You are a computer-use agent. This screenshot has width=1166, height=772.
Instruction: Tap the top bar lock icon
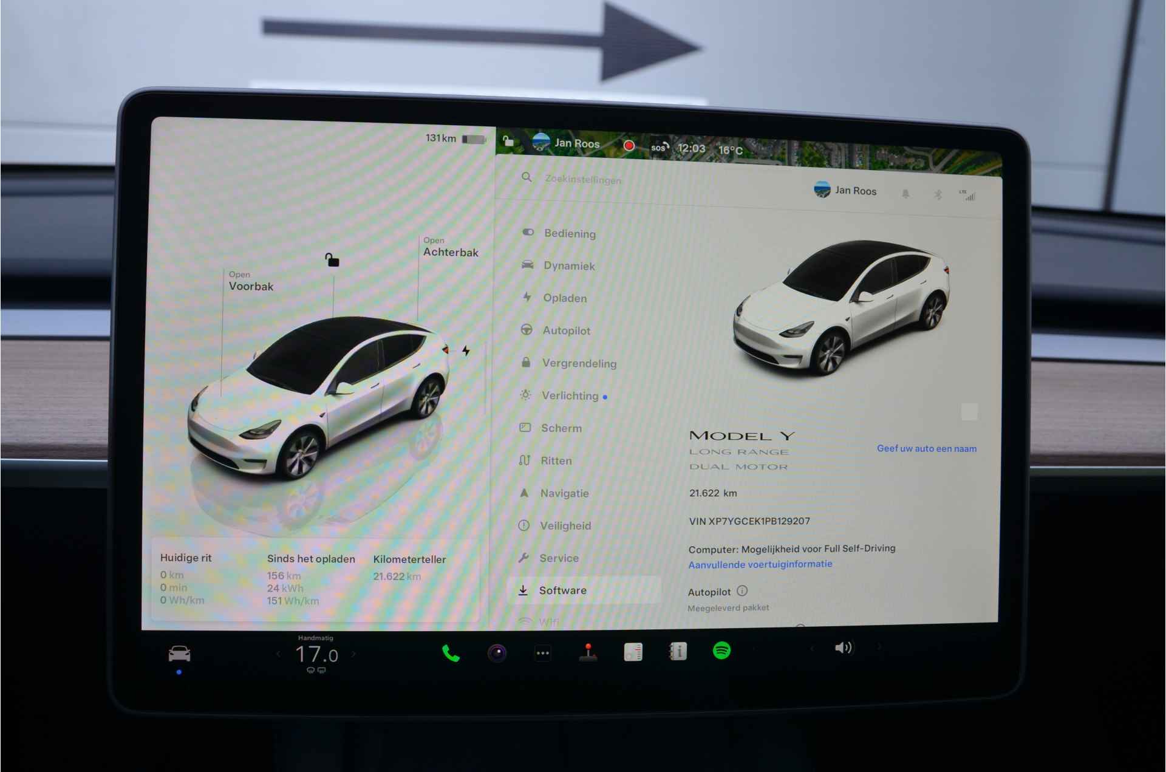[x=508, y=142]
